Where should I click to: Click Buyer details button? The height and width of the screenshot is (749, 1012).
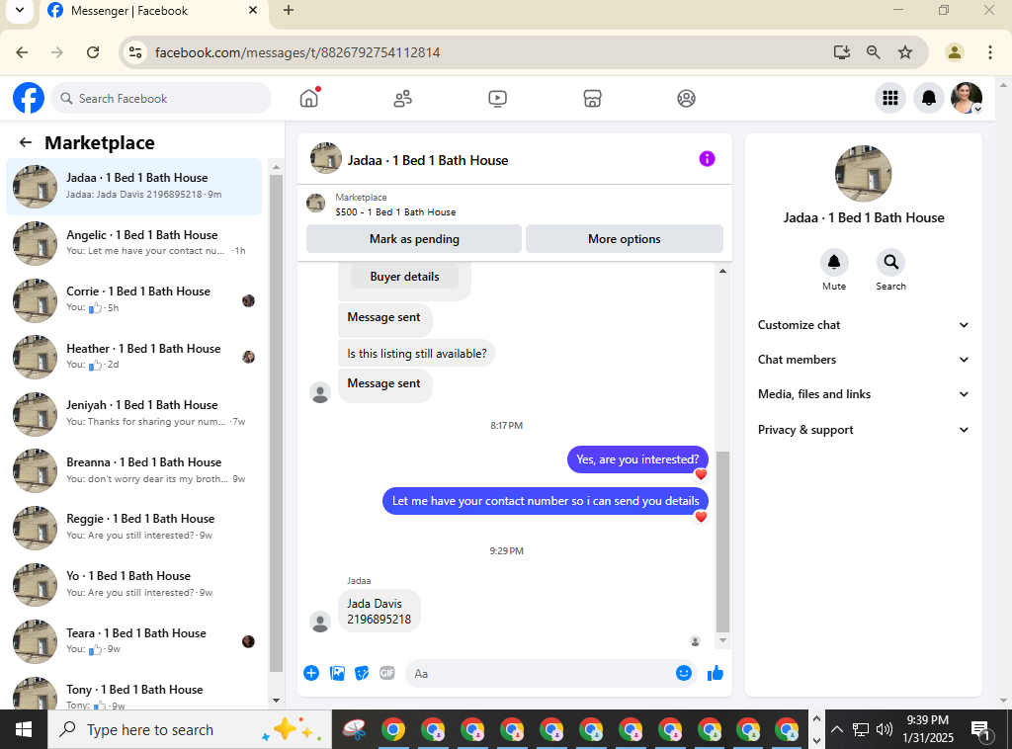404,277
